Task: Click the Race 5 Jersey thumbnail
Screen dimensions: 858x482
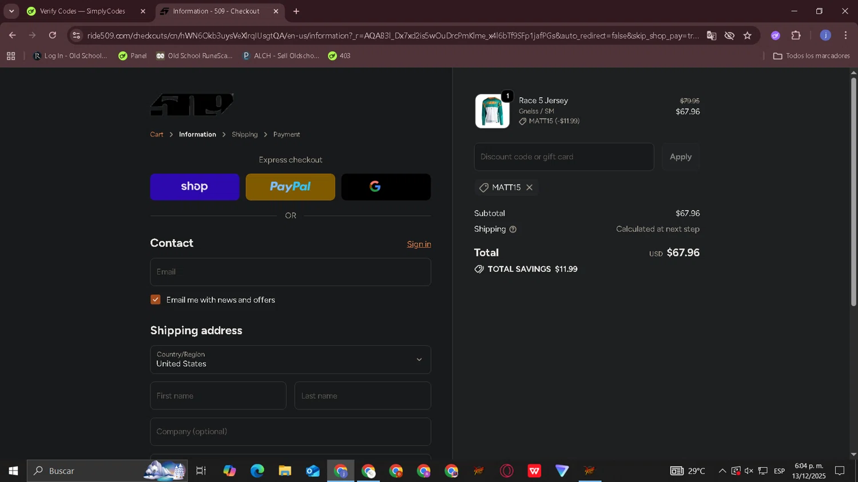Action: coord(492,111)
